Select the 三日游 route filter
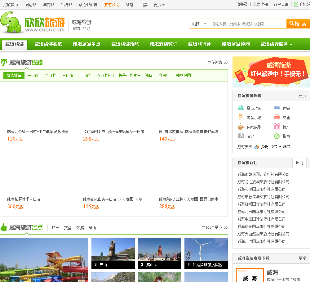Viewport: 310px width, 282px height. 68,75
